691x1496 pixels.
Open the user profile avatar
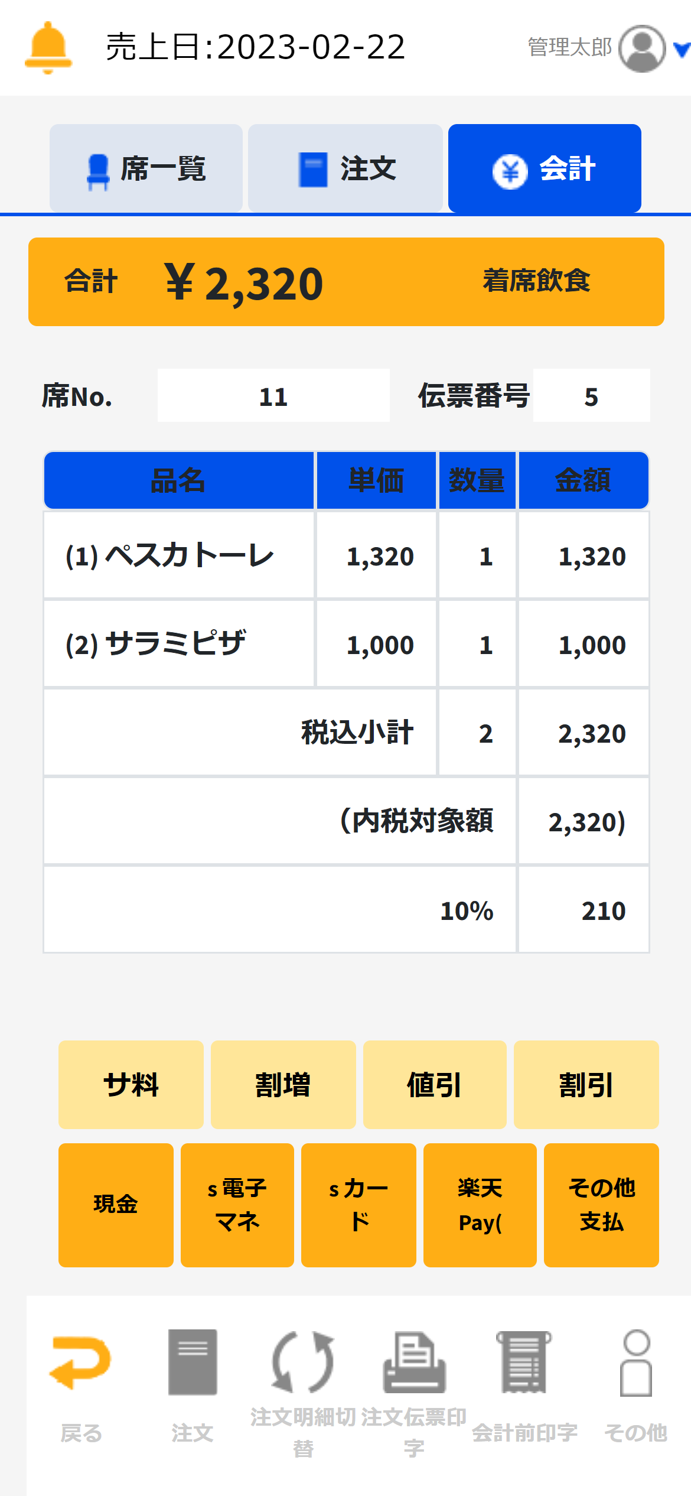click(642, 48)
